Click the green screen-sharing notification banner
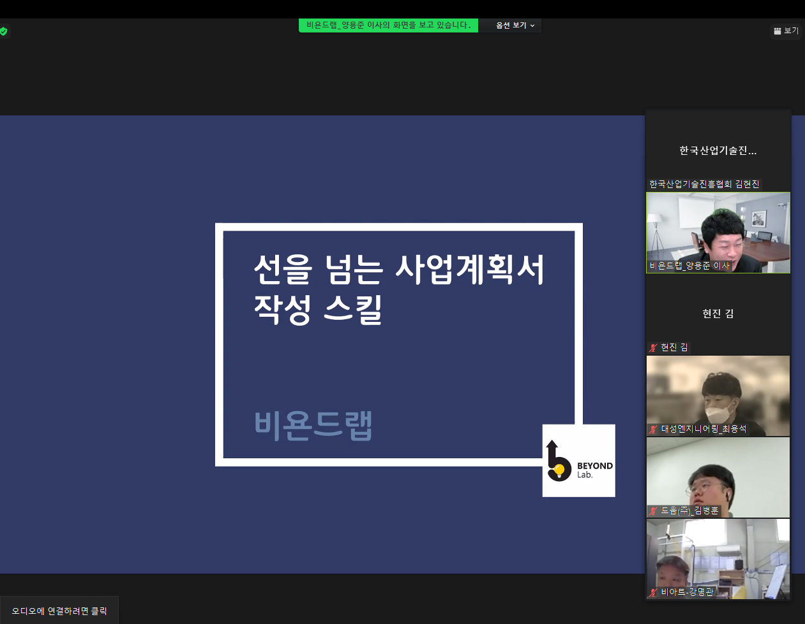805x624 pixels. point(388,25)
